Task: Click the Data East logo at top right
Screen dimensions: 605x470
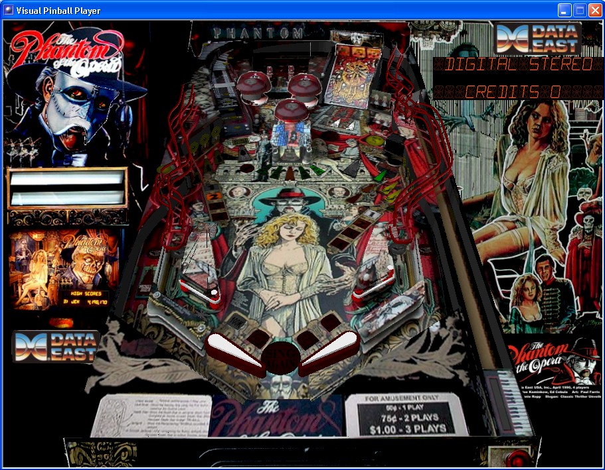Action: point(538,38)
